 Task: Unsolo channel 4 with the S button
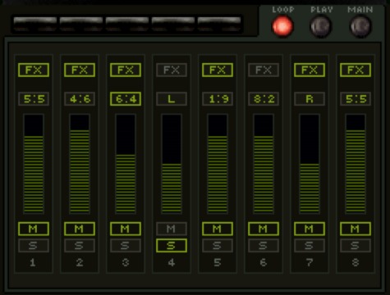[172, 246]
